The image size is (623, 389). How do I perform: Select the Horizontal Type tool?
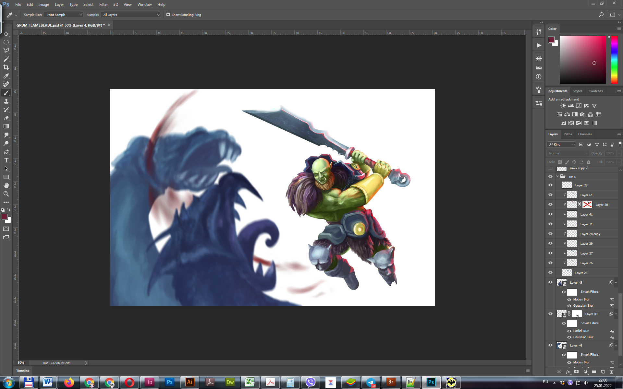click(x=6, y=160)
